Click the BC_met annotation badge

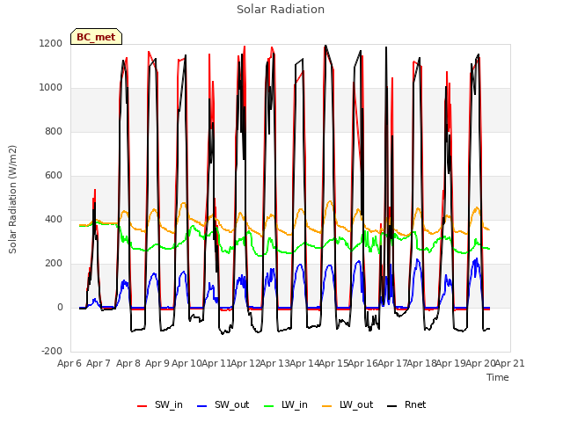pyautogui.click(x=96, y=37)
